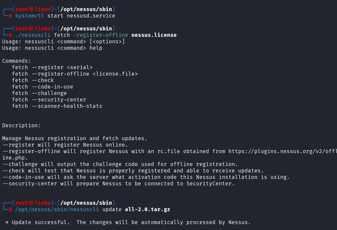
Task: Click the red hash before systemctl
Action: (x=10, y=16)
